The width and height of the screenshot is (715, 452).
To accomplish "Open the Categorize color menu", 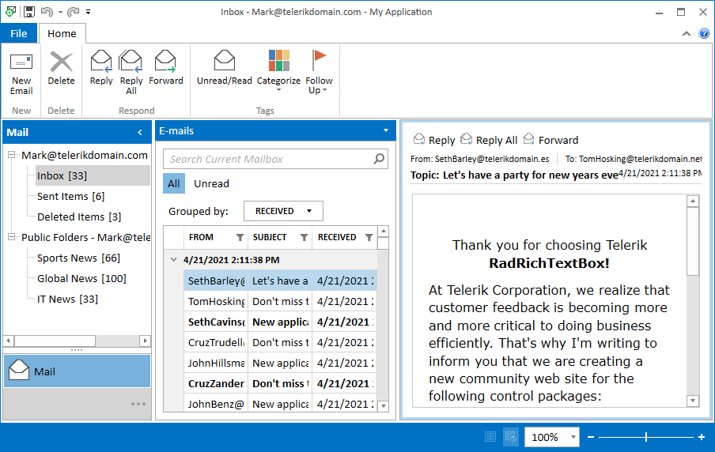I will tap(278, 71).
